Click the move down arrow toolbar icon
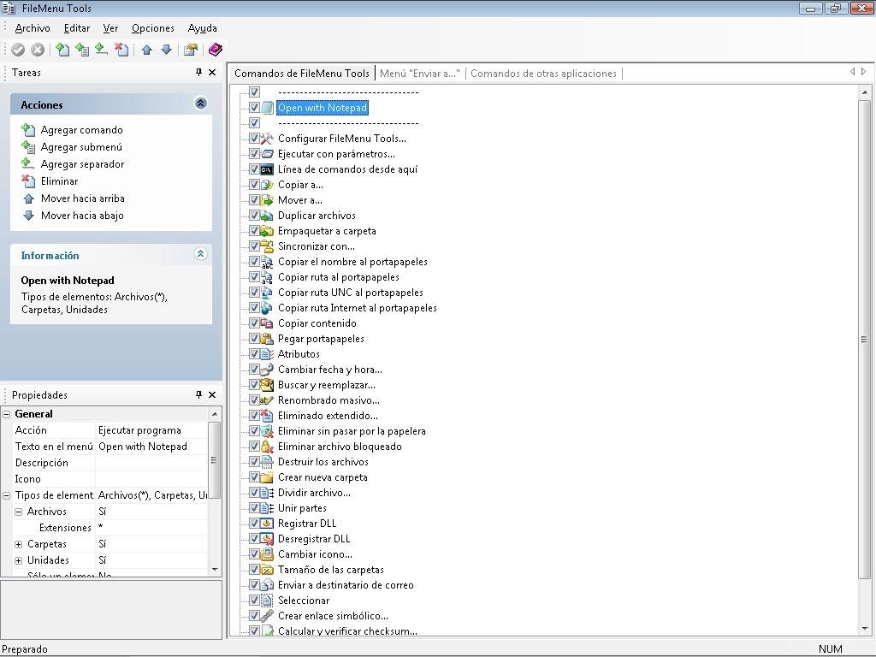The width and height of the screenshot is (876, 657). pyautogui.click(x=166, y=50)
